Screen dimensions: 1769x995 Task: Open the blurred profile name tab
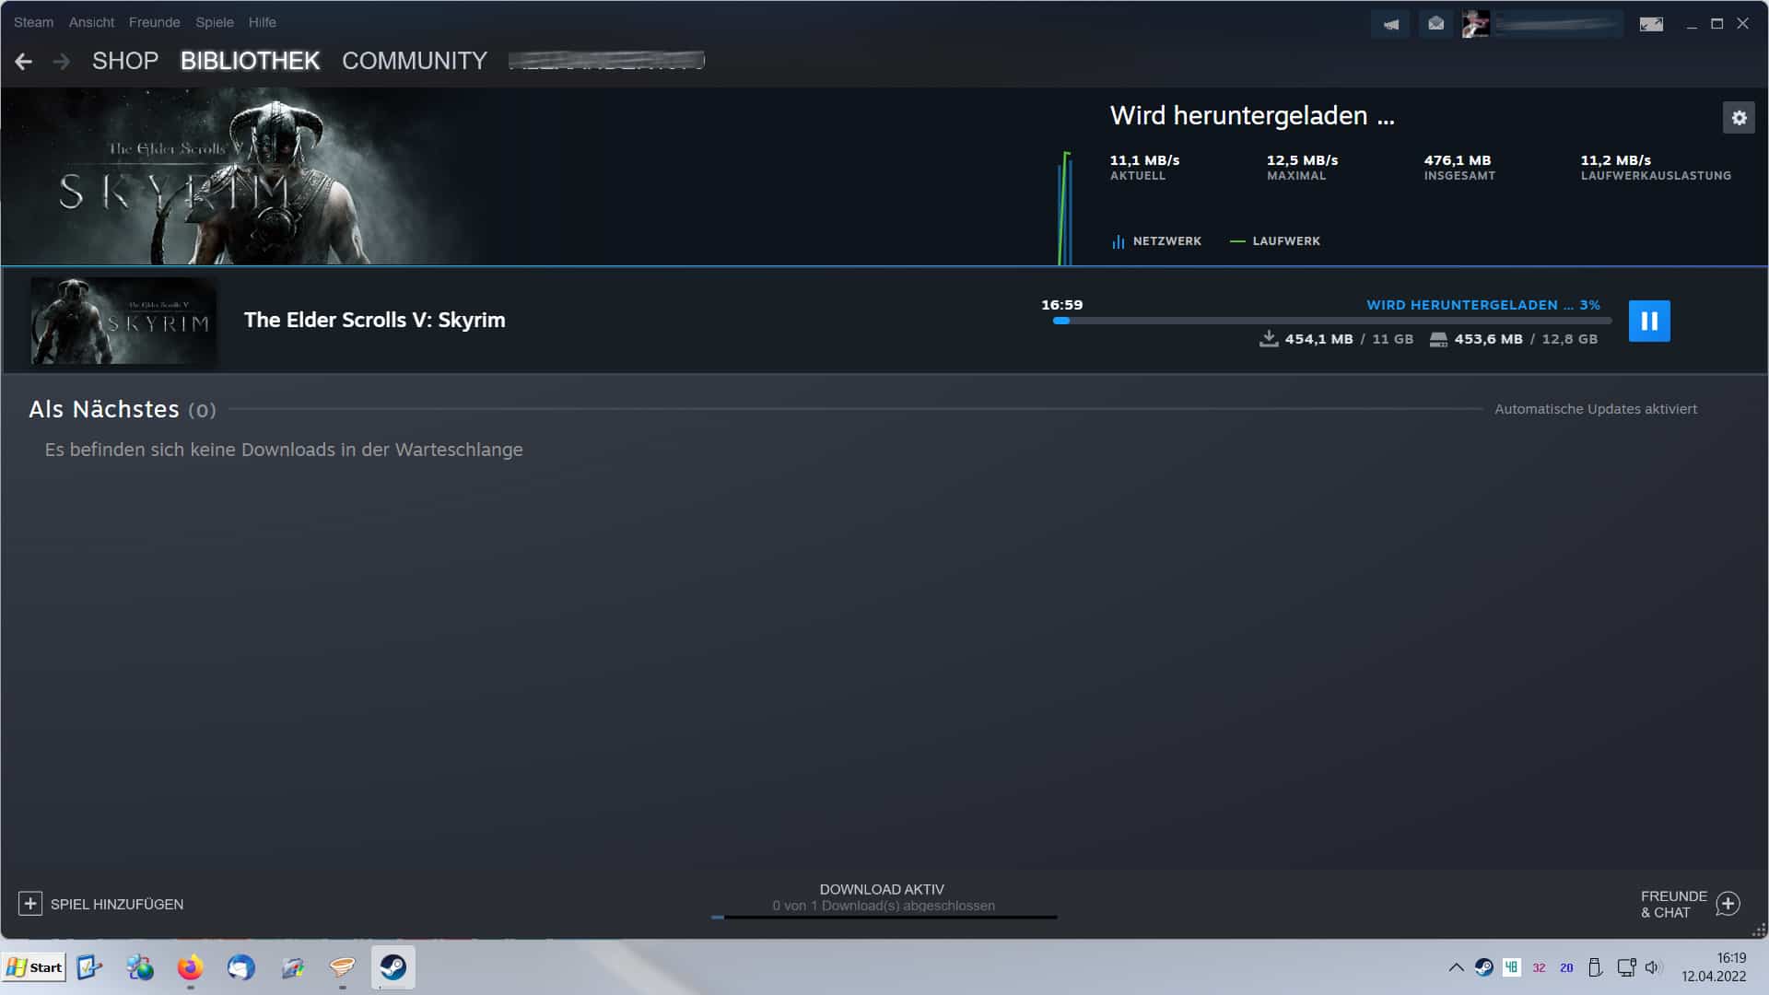pos(606,61)
